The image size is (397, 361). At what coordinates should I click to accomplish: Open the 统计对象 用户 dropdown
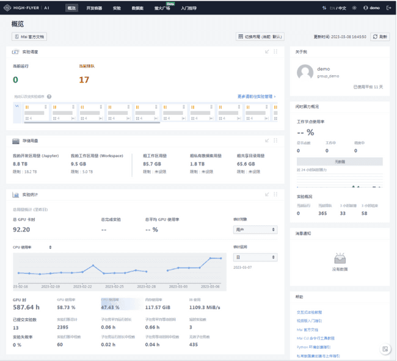click(255, 230)
